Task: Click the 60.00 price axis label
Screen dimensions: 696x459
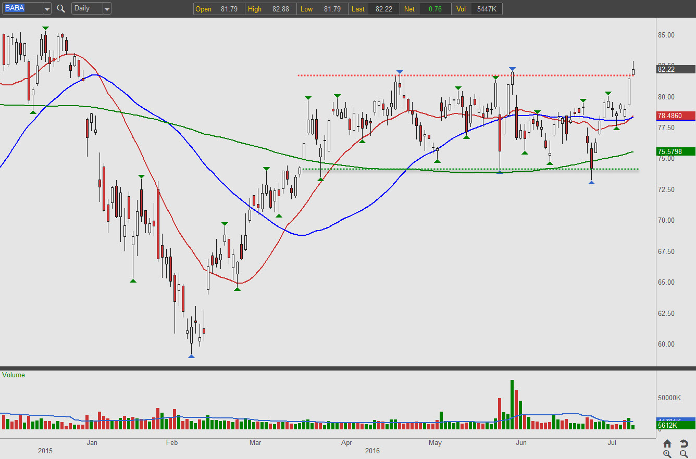Action: (x=667, y=345)
